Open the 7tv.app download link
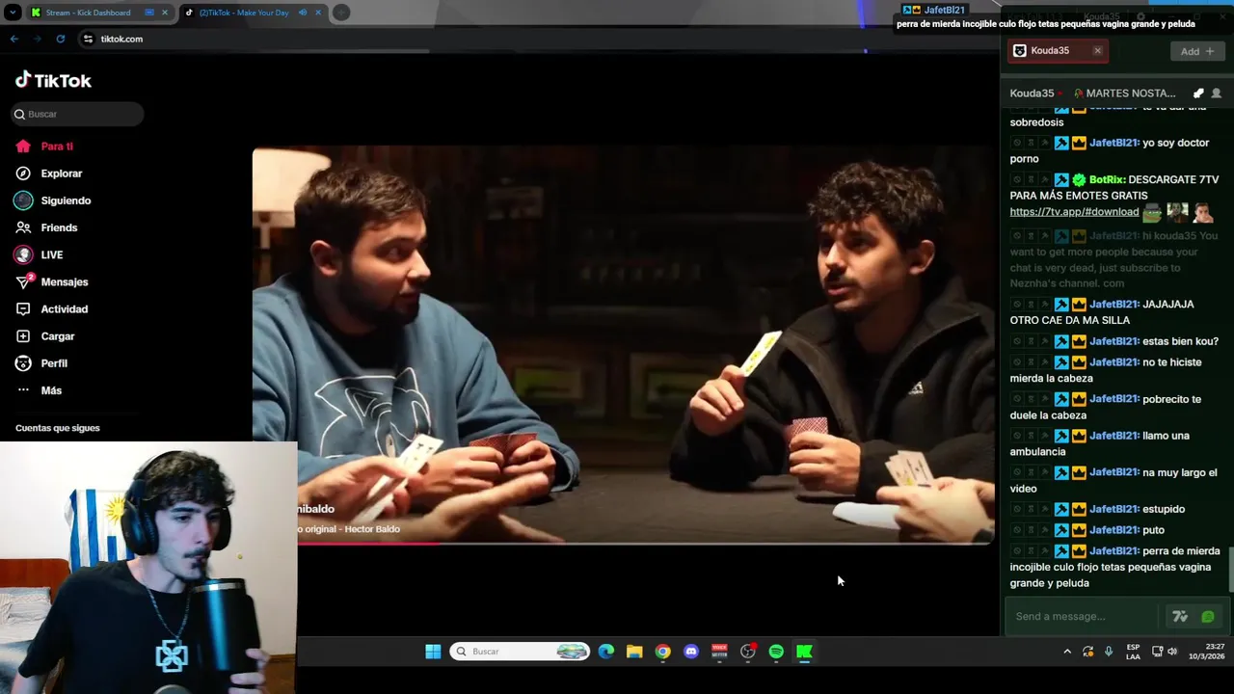 tap(1074, 212)
